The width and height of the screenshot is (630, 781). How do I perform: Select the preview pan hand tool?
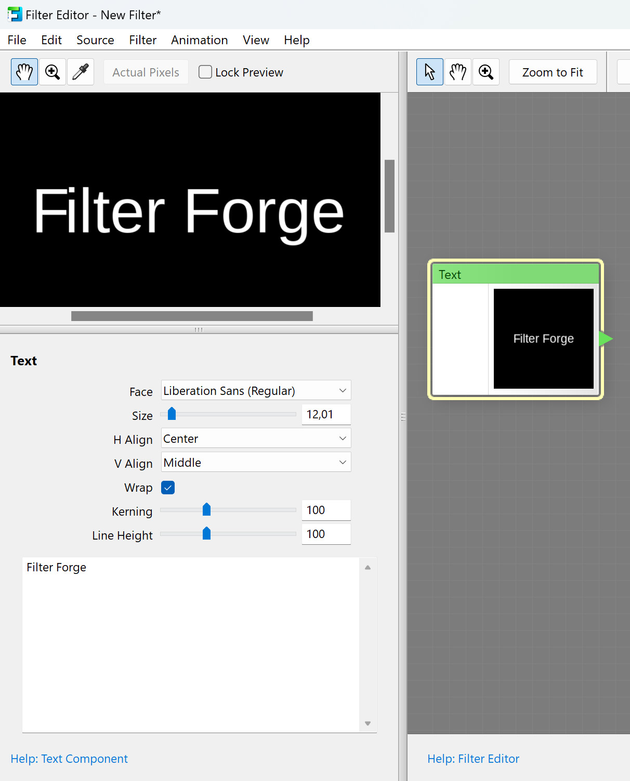[24, 72]
